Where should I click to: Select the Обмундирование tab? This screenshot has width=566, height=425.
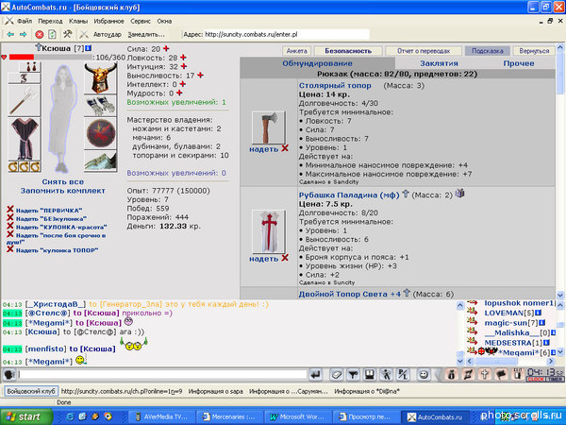click(x=317, y=63)
